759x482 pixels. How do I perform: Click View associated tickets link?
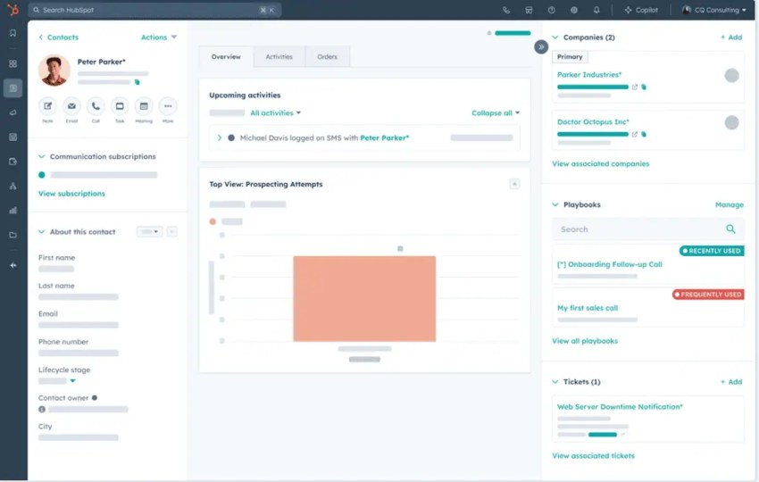click(593, 455)
